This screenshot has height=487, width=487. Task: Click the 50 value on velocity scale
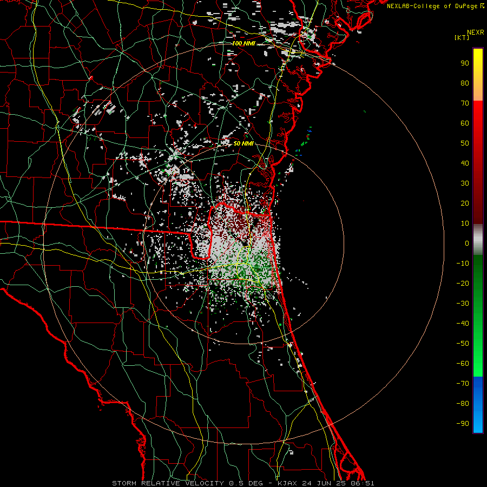coord(465,143)
